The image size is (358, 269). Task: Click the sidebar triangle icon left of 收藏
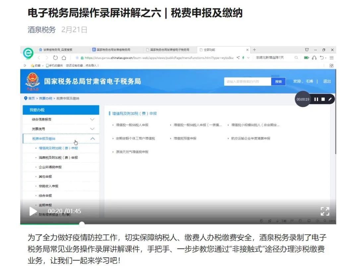coord(25,65)
